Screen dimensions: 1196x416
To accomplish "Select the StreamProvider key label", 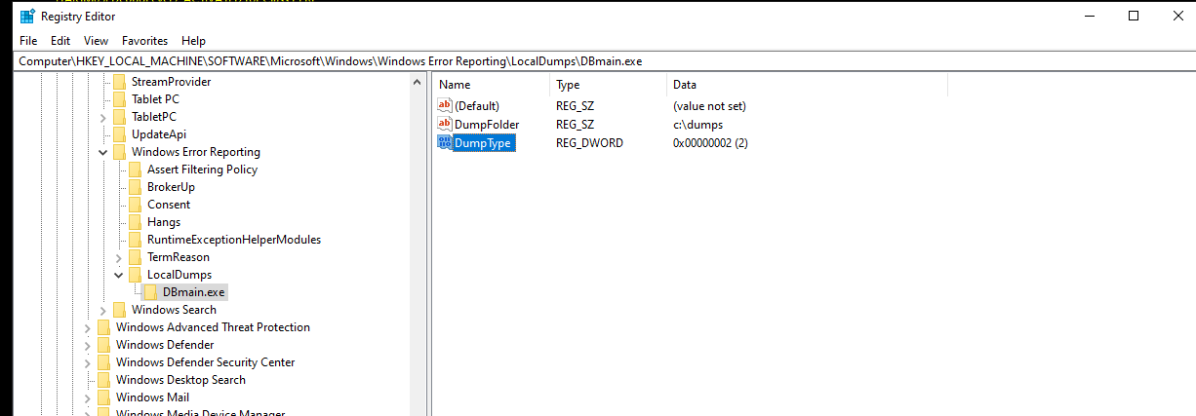I will coord(171,82).
